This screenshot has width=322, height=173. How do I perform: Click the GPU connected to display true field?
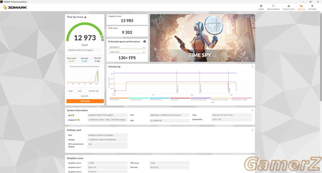107,145
